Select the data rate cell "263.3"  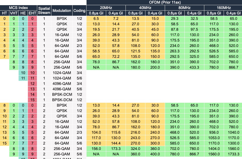click(x=175, y=51)
